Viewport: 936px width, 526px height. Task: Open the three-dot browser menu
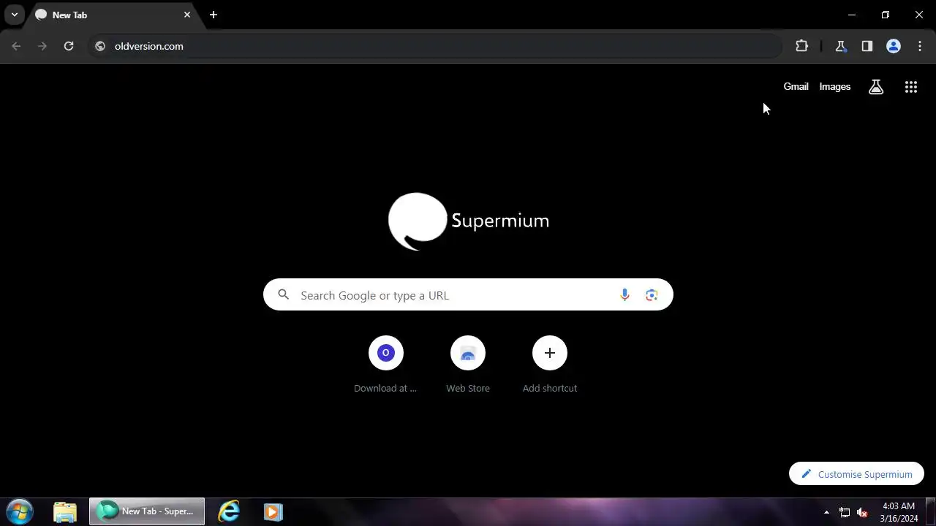tap(920, 46)
